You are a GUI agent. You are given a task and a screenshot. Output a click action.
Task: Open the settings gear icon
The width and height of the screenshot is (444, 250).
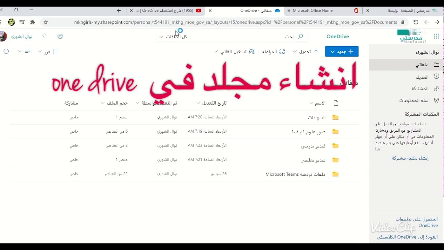[60, 36]
